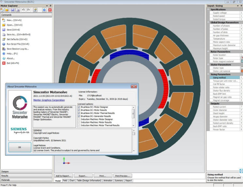Viewport: 243px width, 187px height.
Task: Collapse the Stator Parameters group
Action: click(208, 65)
